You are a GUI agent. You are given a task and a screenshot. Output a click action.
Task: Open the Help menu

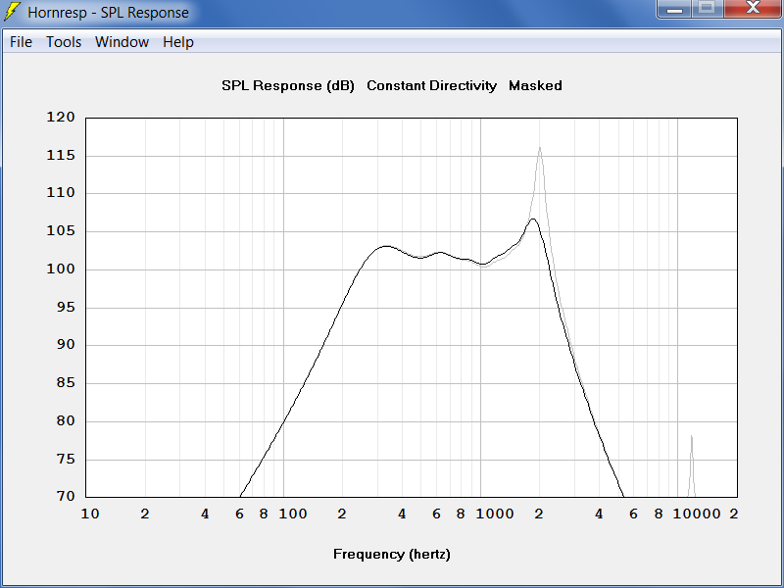(x=178, y=42)
